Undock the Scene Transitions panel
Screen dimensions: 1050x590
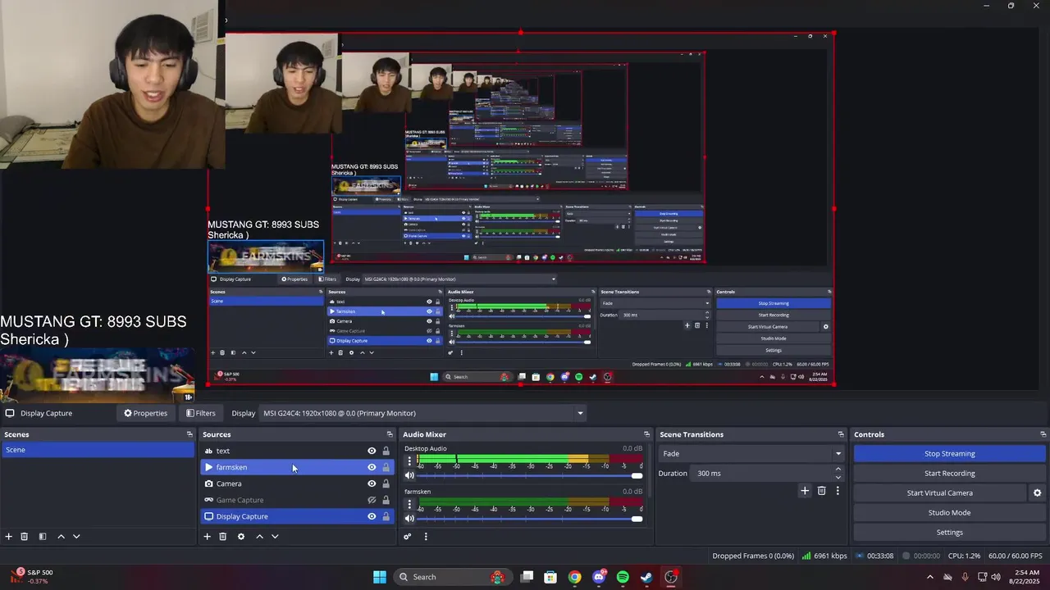841,434
